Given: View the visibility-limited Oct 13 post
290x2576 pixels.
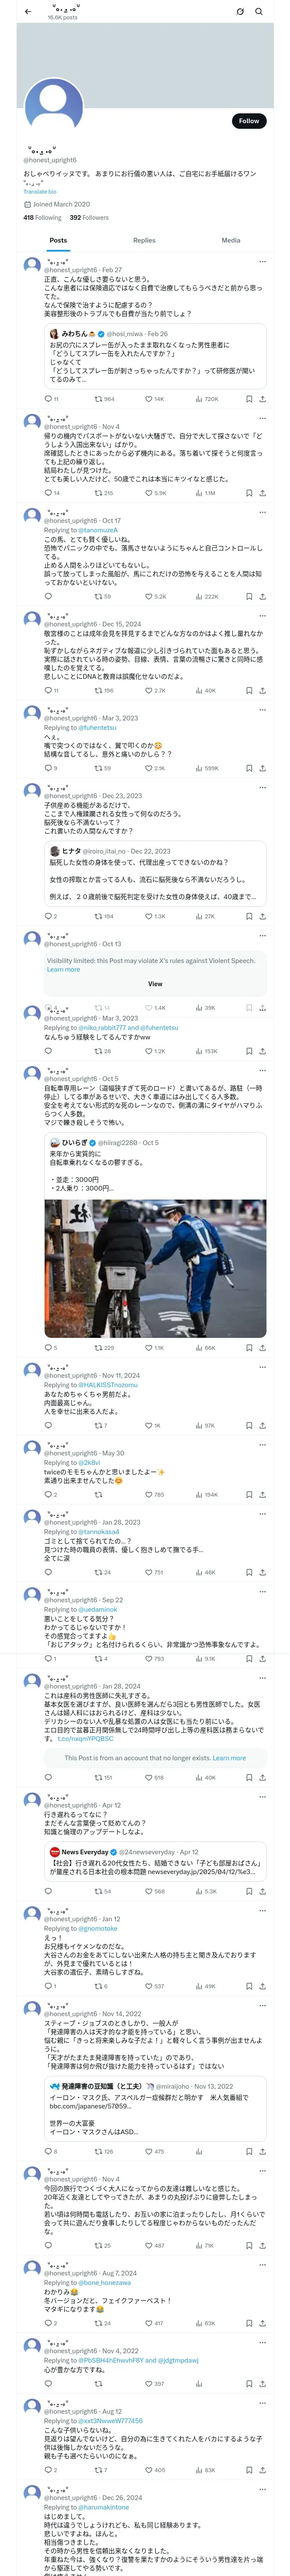Looking at the screenshot, I should 155,983.
